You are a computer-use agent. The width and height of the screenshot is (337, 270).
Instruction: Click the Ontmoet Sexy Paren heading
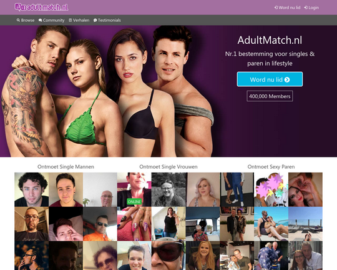click(x=271, y=167)
